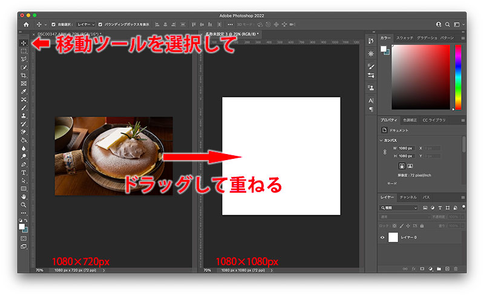
Task: Hide Layer 0 with the eye icon
Action: 382,237
